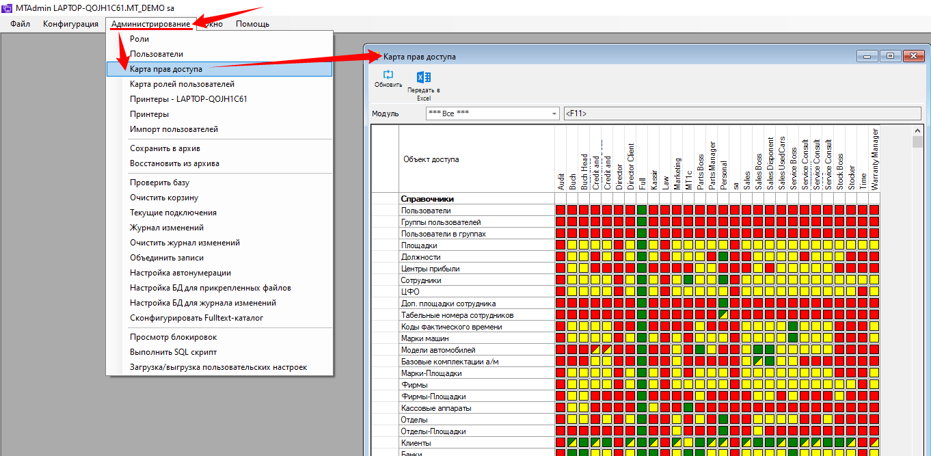Screen dimensions: 931x456
Task: Select Импорт пользователей menu entry
Action: [174, 129]
